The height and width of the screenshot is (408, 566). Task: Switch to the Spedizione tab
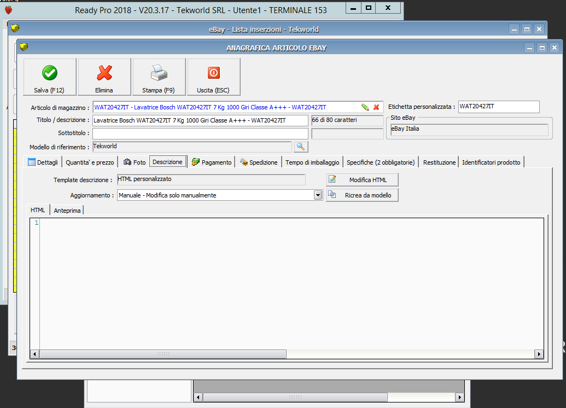coord(259,162)
